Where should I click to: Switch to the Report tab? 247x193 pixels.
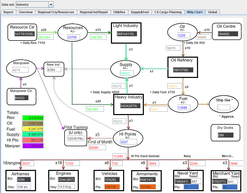[8, 12]
